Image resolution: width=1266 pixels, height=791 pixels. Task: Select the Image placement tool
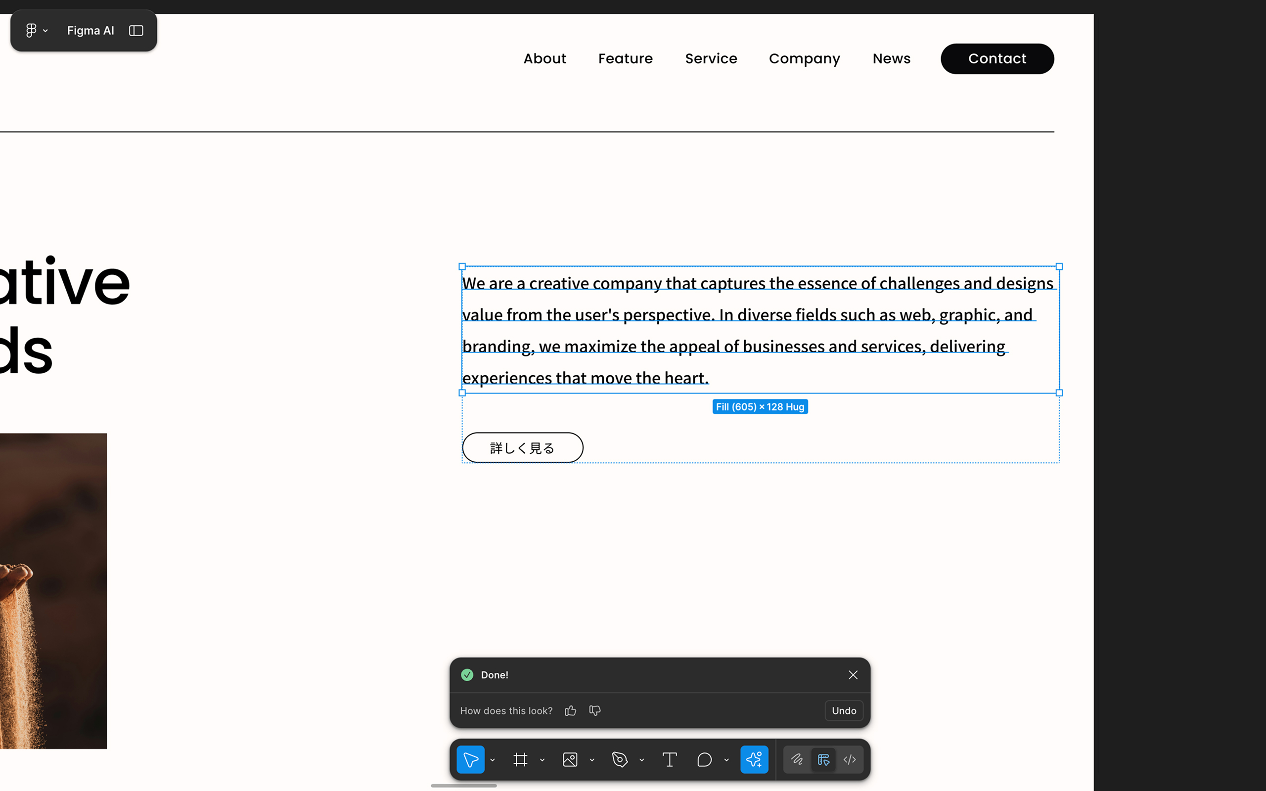(570, 759)
